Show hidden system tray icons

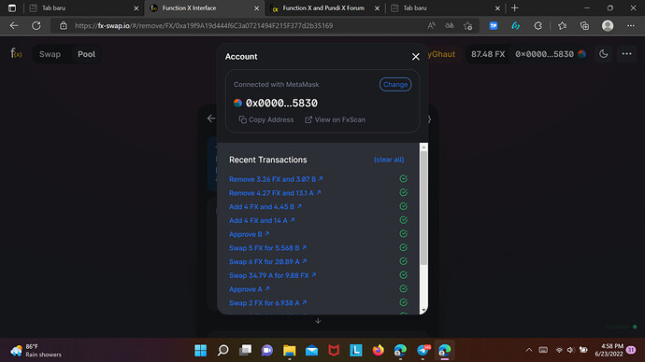click(528, 350)
